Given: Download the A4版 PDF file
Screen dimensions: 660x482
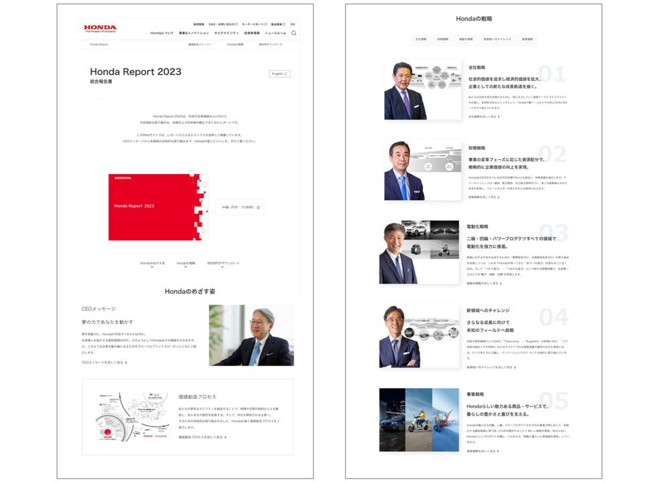Looking at the screenshot, I should pos(240,208).
